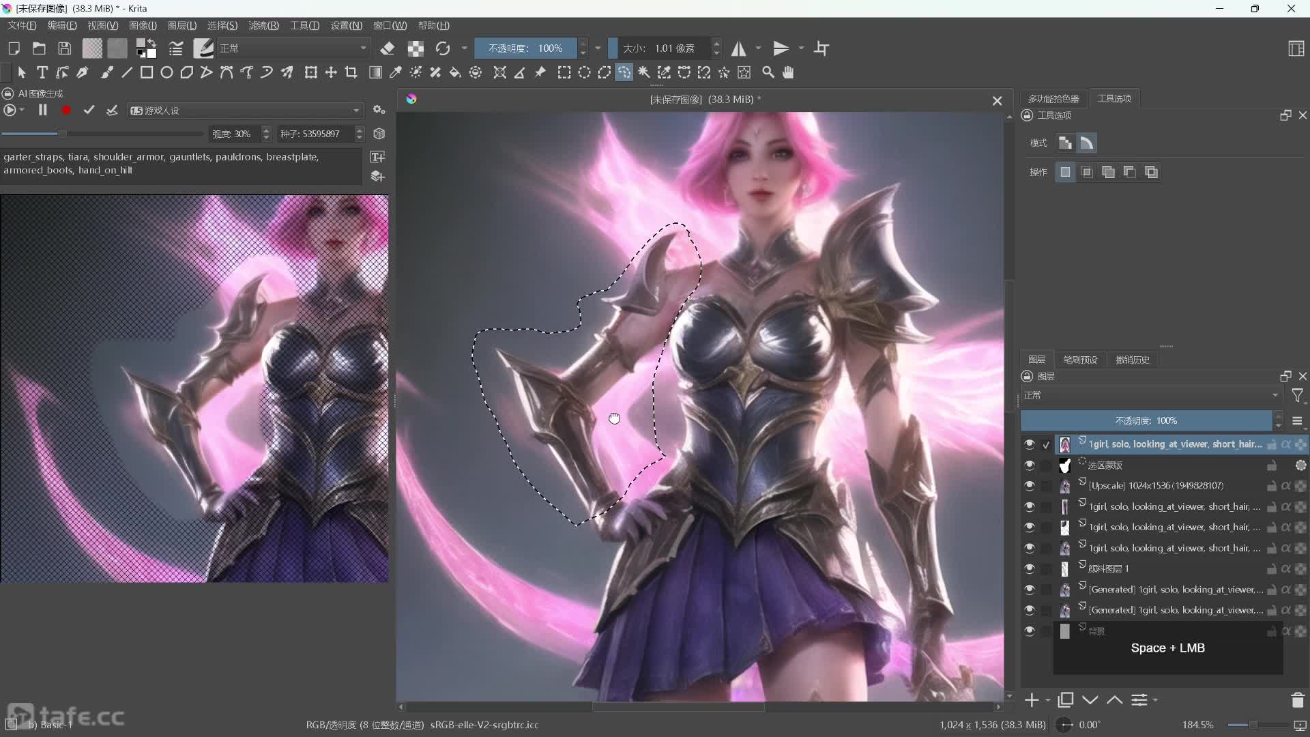
Task: Select the Fill bucket tool
Action: [455, 72]
